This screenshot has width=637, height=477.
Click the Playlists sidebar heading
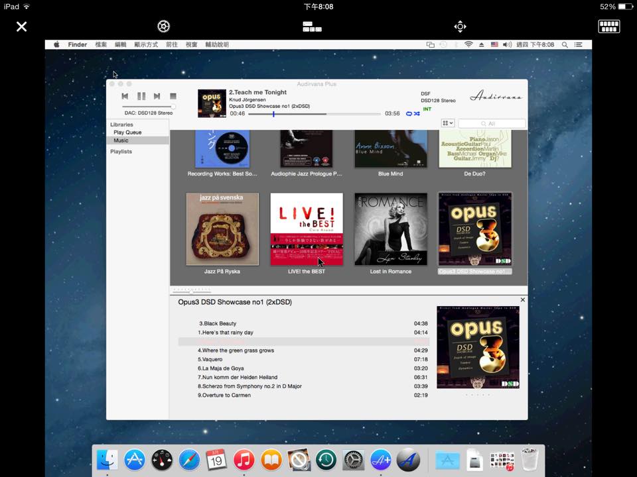pos(121,151)
